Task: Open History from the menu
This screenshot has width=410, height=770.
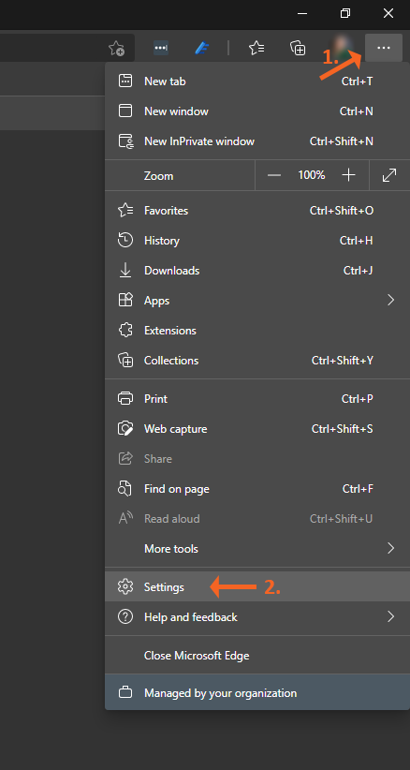Action: (x=257, y=241)
